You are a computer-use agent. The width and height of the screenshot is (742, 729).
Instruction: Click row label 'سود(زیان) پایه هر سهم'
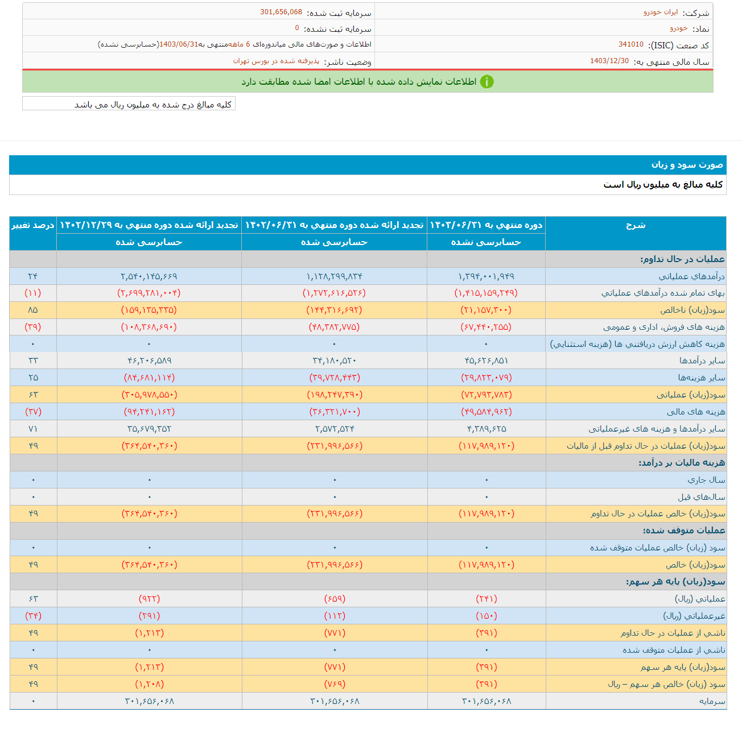click(x=683, y=667)
